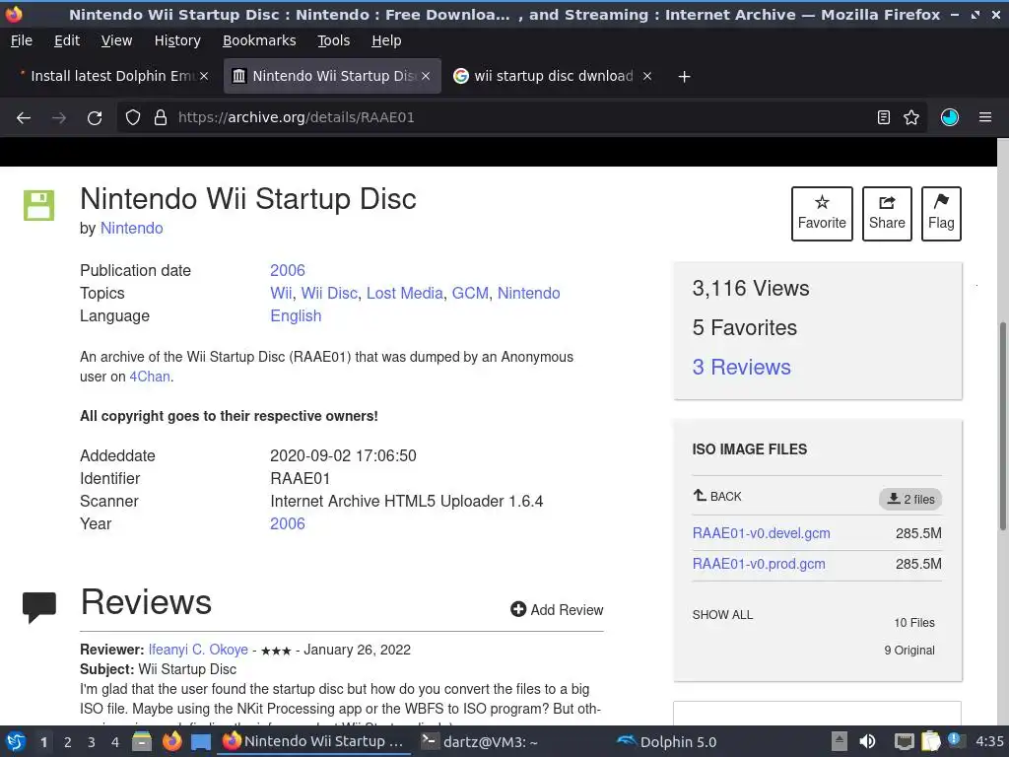
Task: Jump to 3 Reviews link
Action: point(741,367)
